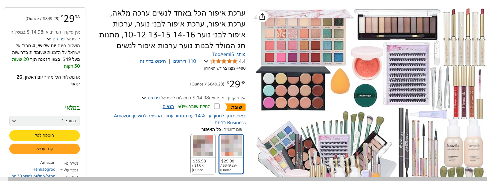Click the yellow Add to Cart button
Image resolution: width=487 pixels, height=181 pixels.
(45, 135)
